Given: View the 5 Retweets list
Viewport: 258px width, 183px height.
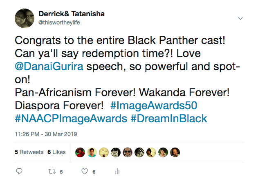Looking at the screenshot, I should [29, 152].
